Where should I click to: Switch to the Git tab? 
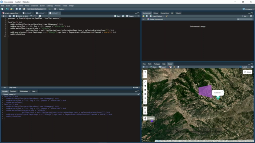pos(172,13)
